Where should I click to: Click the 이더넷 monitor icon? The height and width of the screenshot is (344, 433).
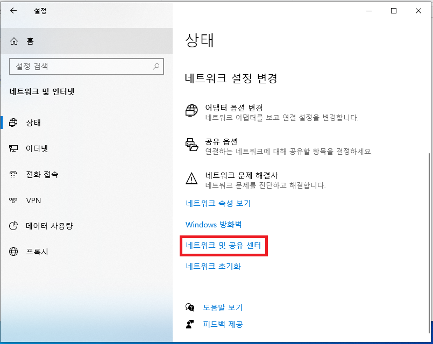click(x=13, y=148)
